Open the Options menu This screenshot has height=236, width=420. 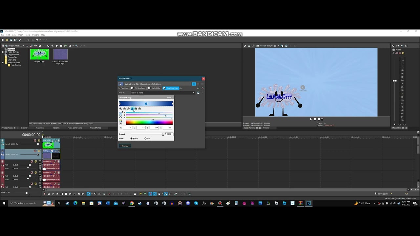click(x=35, y=35)
